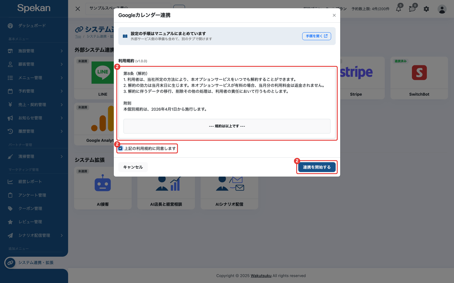This screenshot has height=283, width=454.
Task: Click the 顧客管理 person icon
Action: coord(10,64)
